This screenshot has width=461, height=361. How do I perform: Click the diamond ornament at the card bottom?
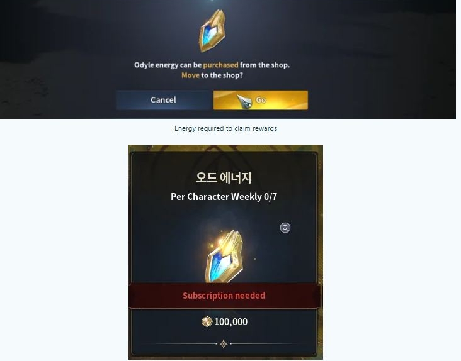[224, 343]
